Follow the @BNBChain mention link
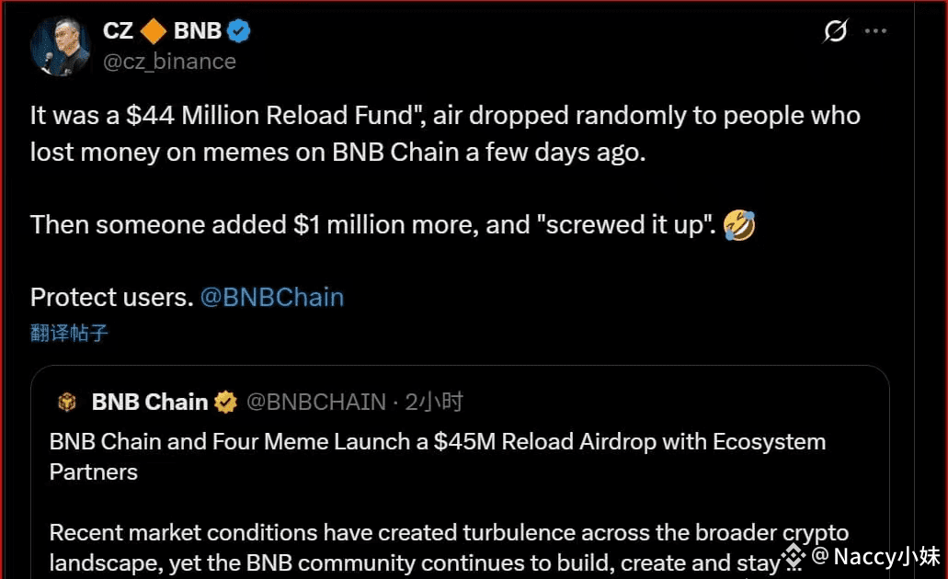The image size is (948, 579). 271,298
